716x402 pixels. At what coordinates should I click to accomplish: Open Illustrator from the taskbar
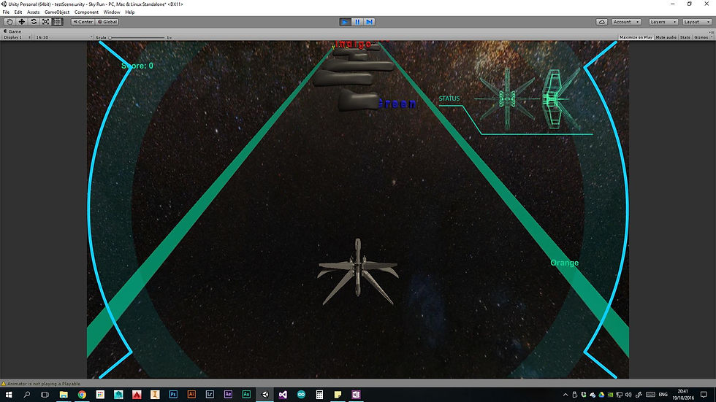click(x=191, y=394)
